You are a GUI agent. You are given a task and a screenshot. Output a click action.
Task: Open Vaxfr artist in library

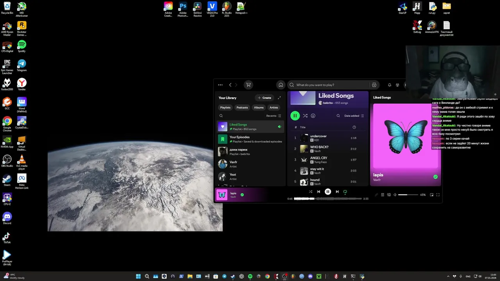pos(250,164)
